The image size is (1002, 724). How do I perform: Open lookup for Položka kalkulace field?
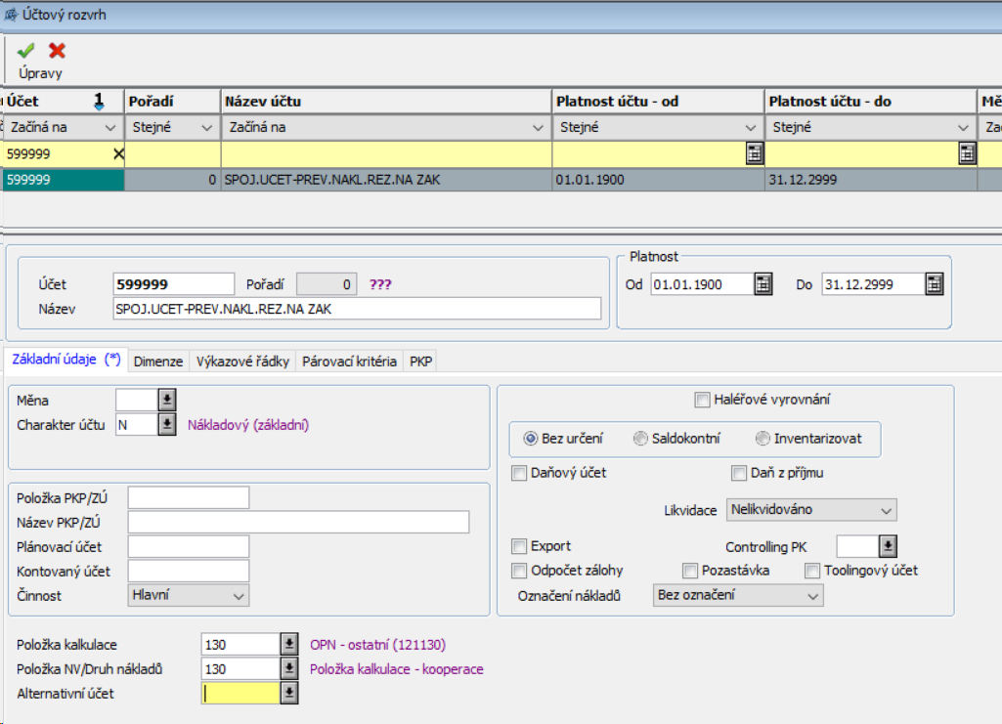288,644
